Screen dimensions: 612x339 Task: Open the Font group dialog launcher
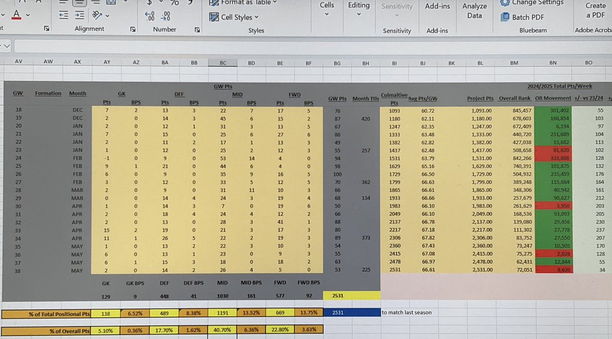pos(46,29)
